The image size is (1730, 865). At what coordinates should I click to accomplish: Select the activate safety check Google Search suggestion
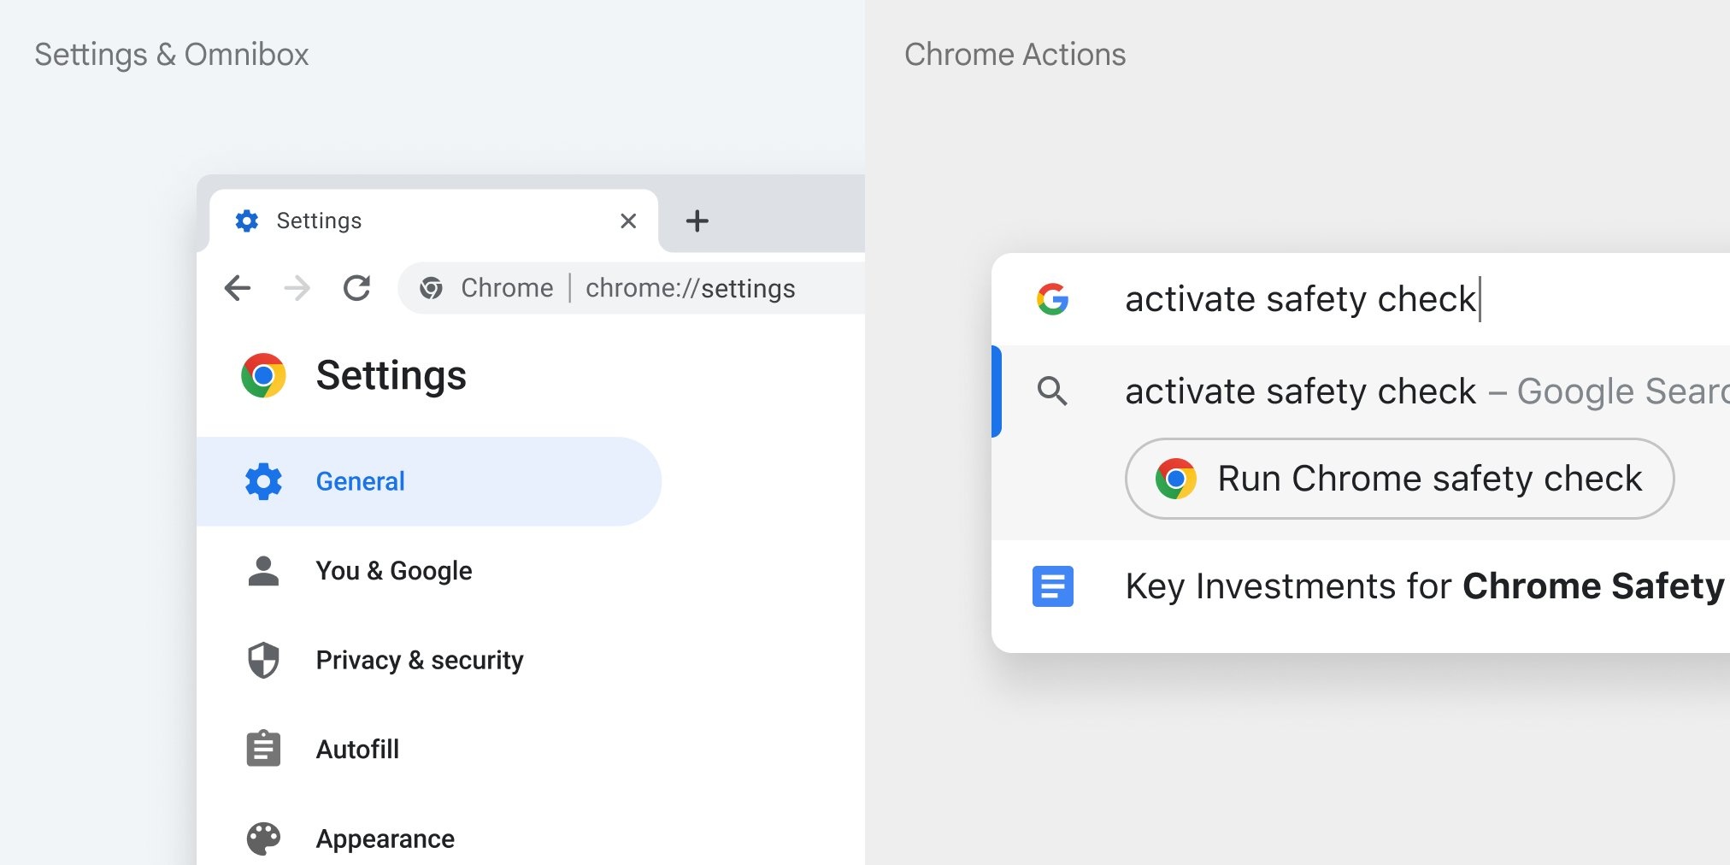coord(1368,391)
